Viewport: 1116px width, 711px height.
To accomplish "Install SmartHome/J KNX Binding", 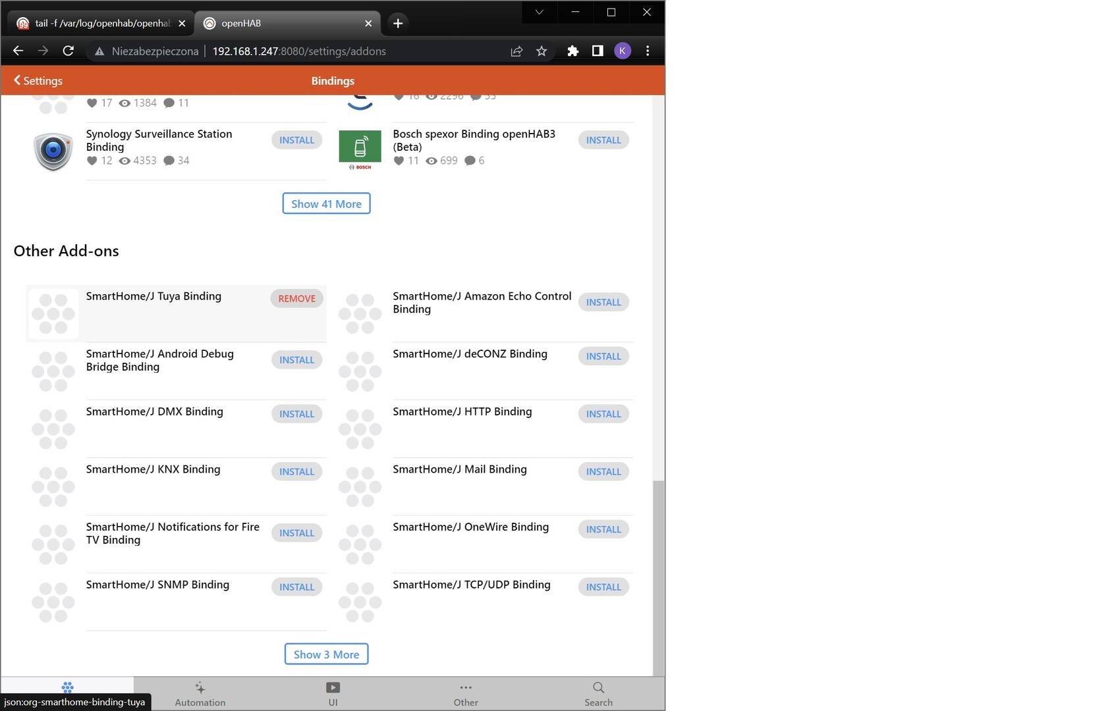I will [296, 471].
